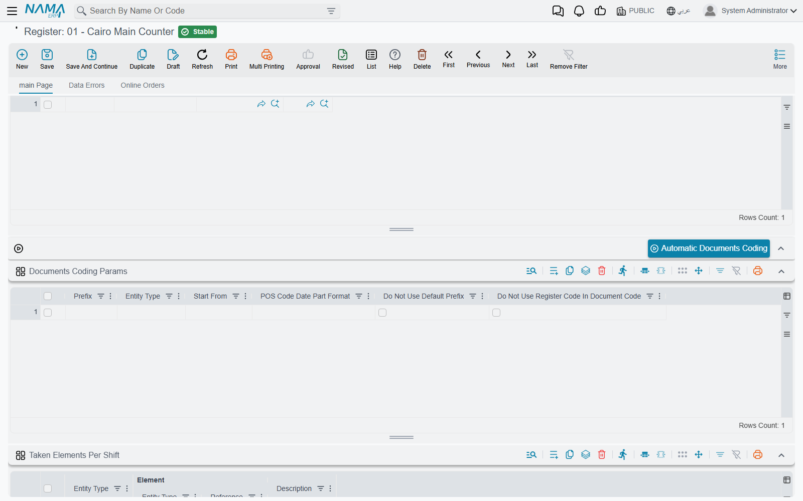
Task: Open the Prefix column options menu
Action: tap(110, 296)
